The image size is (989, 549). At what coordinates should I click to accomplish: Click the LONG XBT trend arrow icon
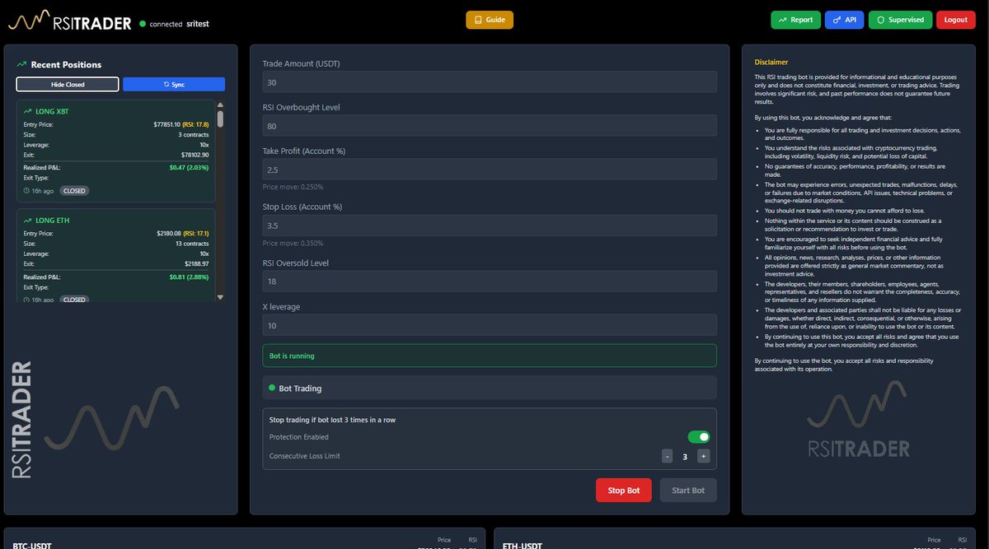point(27,111)
